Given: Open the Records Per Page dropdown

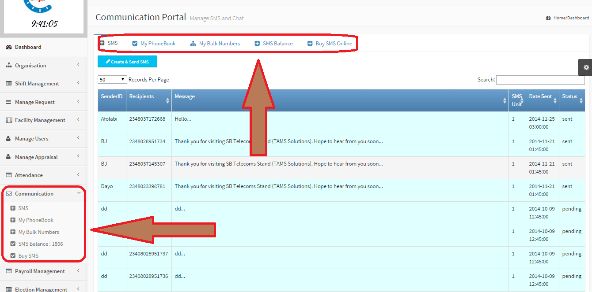Looking at the screenshot, I should click(112, 80).
